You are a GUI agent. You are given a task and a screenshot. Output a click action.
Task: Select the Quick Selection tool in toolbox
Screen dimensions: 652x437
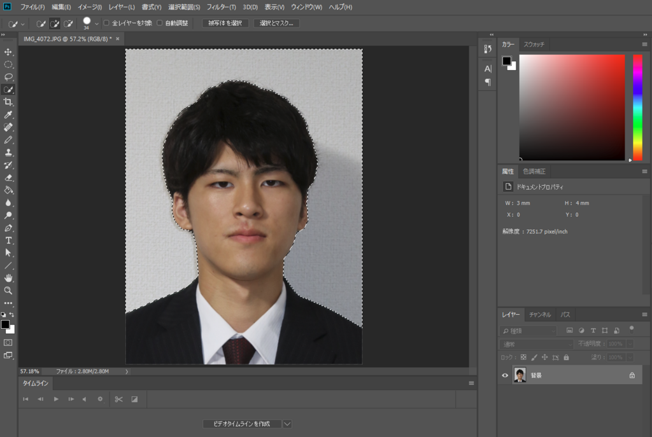point(8,89)
